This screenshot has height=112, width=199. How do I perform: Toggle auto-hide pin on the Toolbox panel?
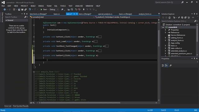pos(25,14)
